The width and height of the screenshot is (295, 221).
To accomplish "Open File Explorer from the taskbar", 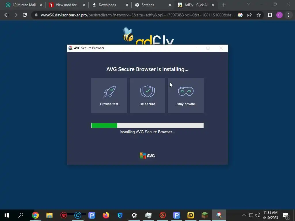I will pyautogui.click(x=50, y=215).
